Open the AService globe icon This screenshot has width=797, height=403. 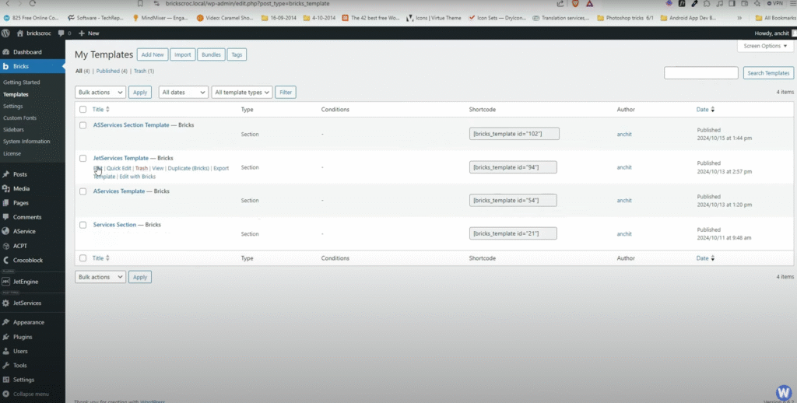pos(5,231)
